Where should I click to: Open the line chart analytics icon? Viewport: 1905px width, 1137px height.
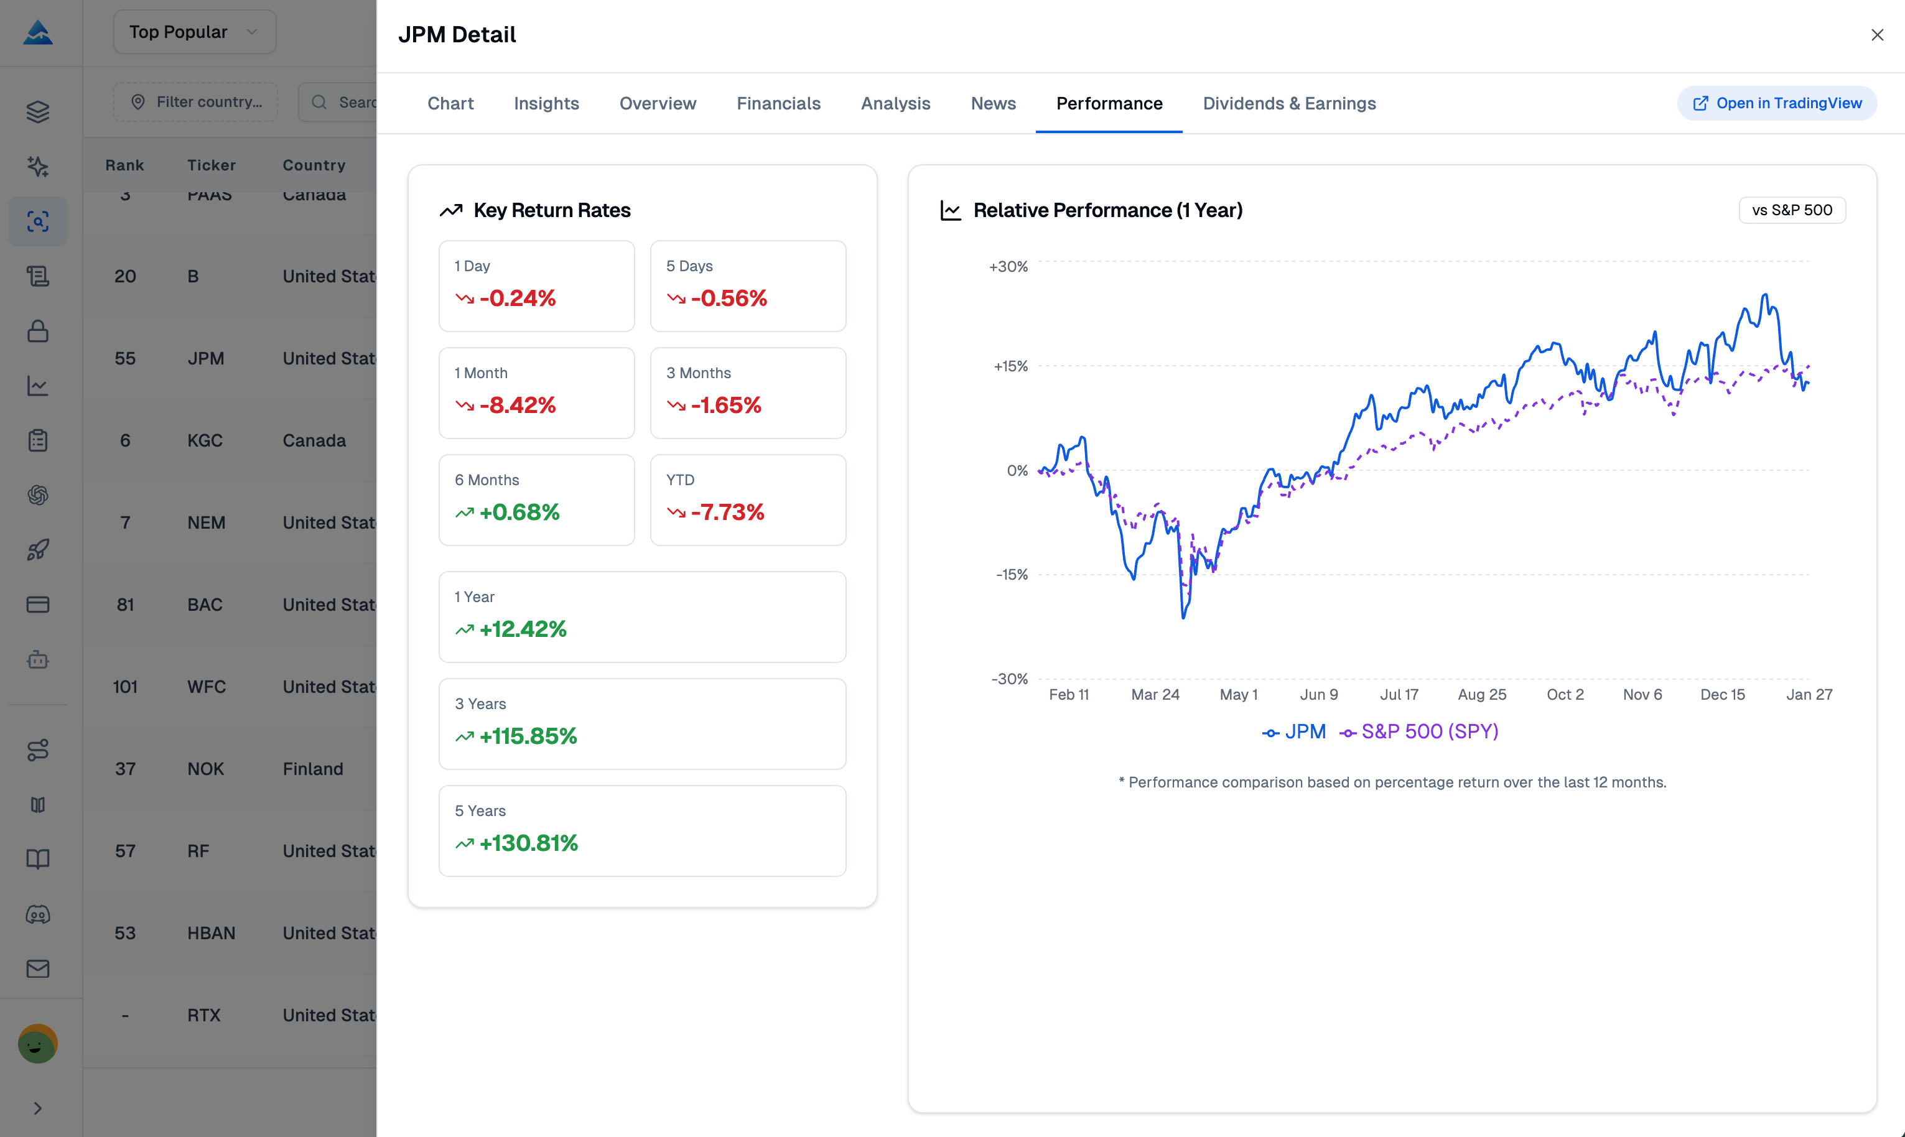point(37,386)
